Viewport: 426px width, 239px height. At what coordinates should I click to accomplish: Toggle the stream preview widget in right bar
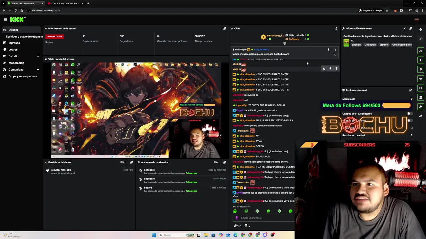tap(421, 51)
